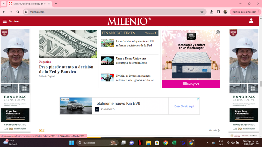262x147 pixels.
Task: Go forward in browser history
Action: coord(11,12)
